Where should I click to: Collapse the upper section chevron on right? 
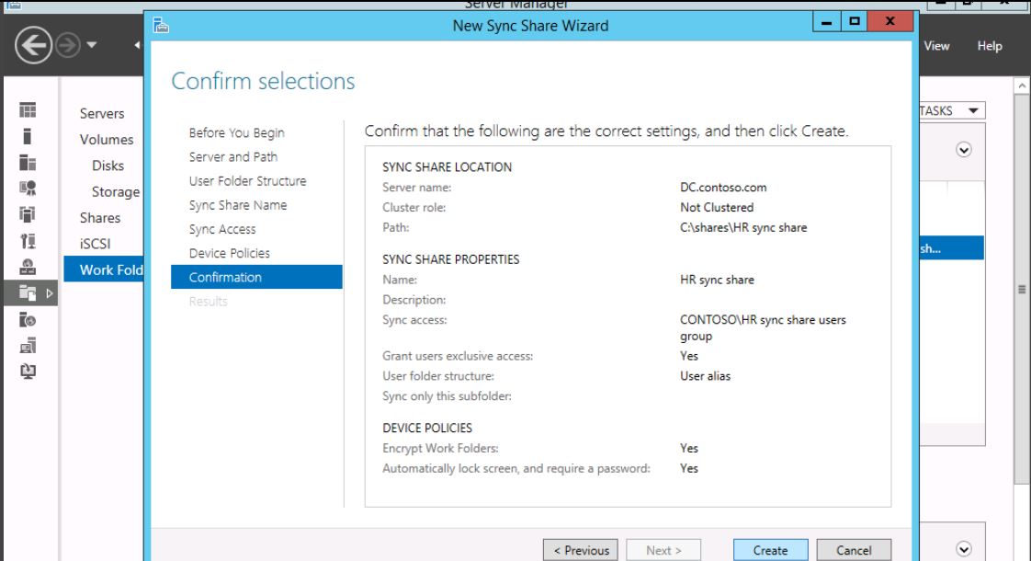point(964,150)
